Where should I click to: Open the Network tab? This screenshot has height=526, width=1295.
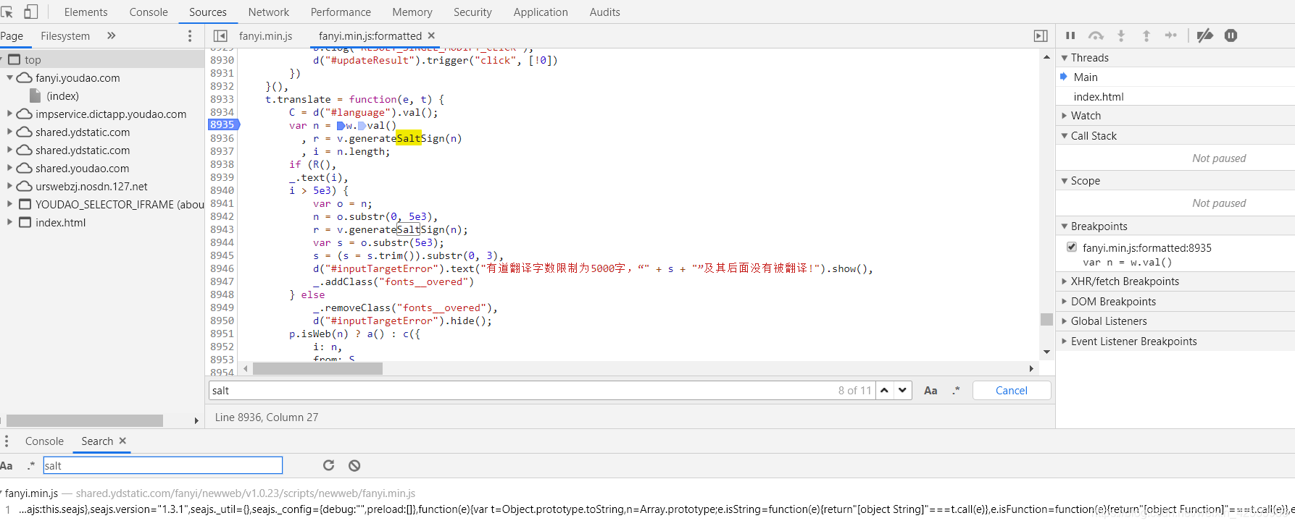(x=268, y=12)
